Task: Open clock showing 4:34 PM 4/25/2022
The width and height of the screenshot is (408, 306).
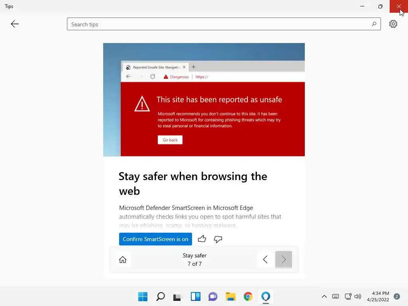Action: [378, 296]
